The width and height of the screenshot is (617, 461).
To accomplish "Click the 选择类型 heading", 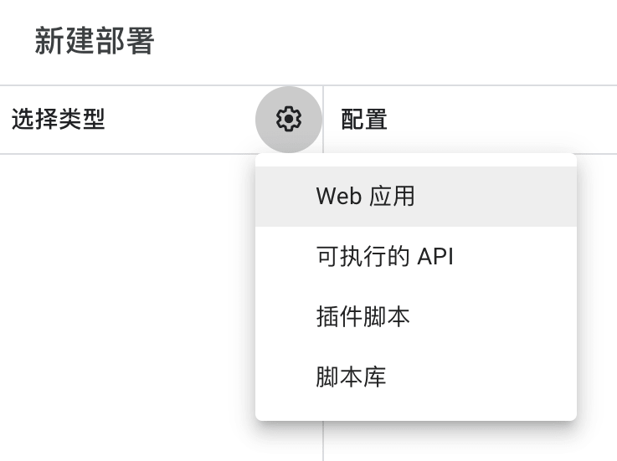I will click(x=59, y=119).
